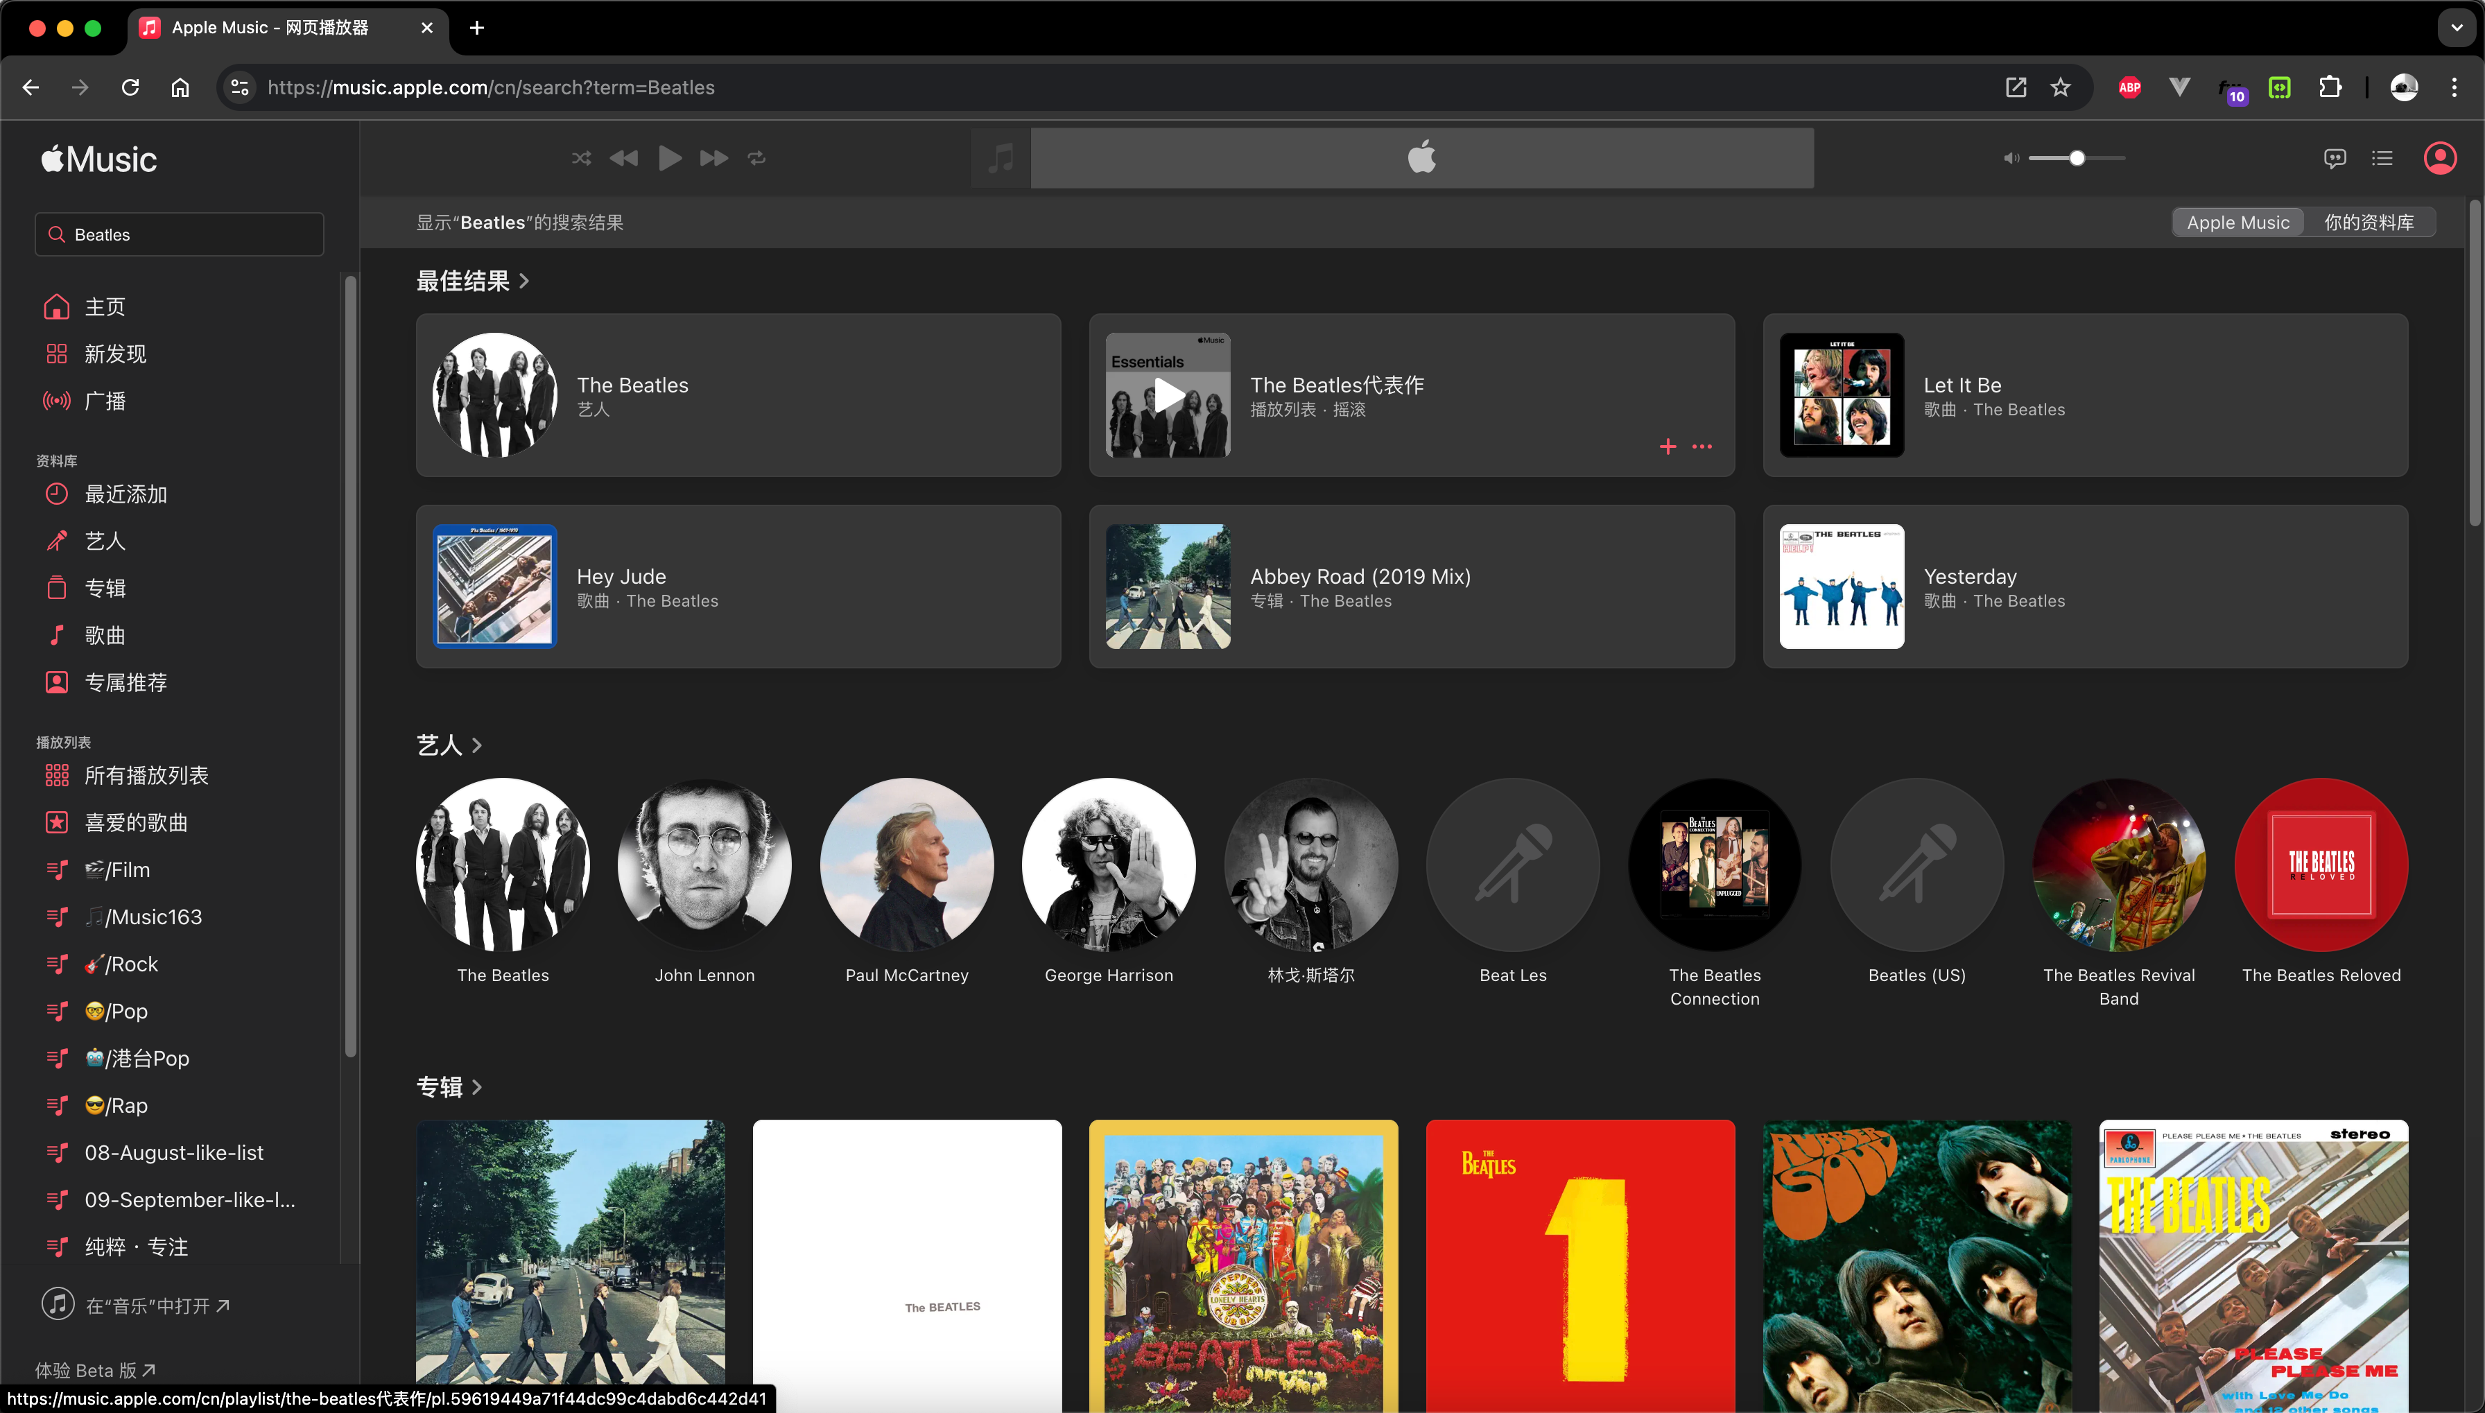Switch search scope to 你的资料库
Viewport: 2485px width, 1413px height.
[x=2369, y=223]
